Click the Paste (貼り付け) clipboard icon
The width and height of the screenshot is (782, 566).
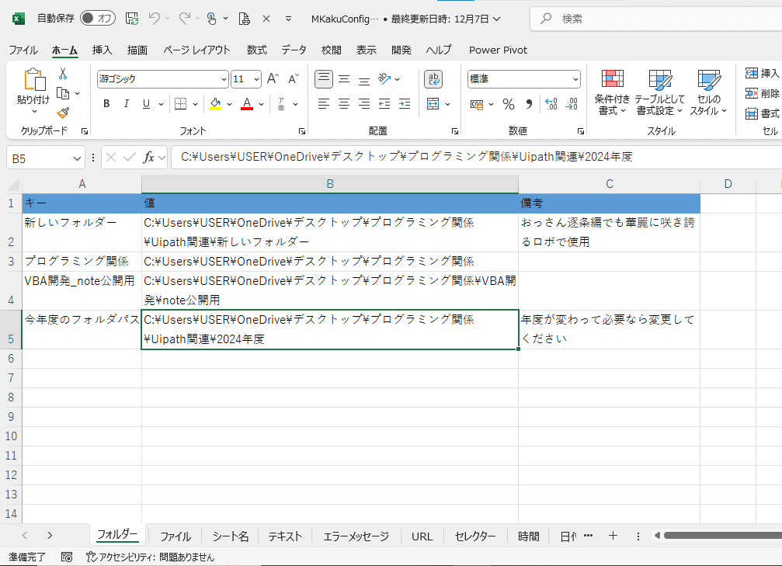[33, 80]
